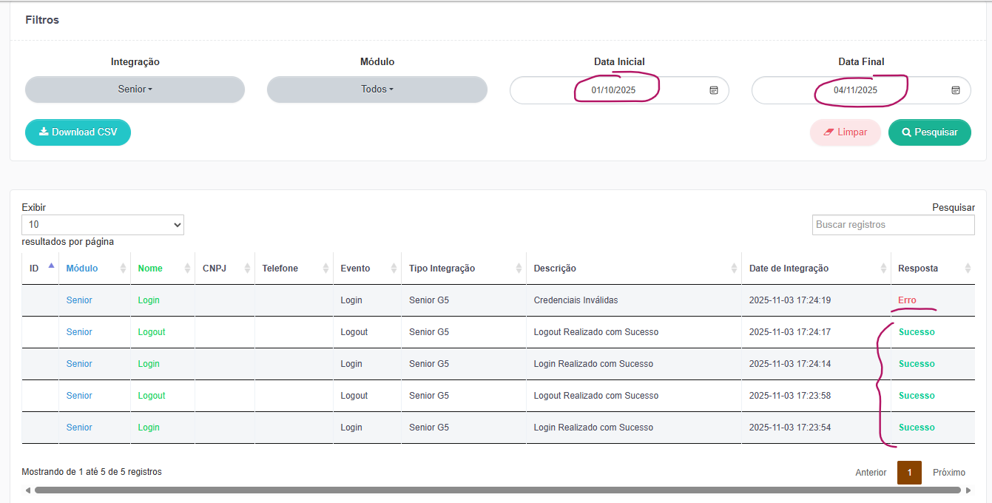This screenshot has height=503, width=992.
Task: Click sort arrows on Módulo column
Action: click(124, 269)
